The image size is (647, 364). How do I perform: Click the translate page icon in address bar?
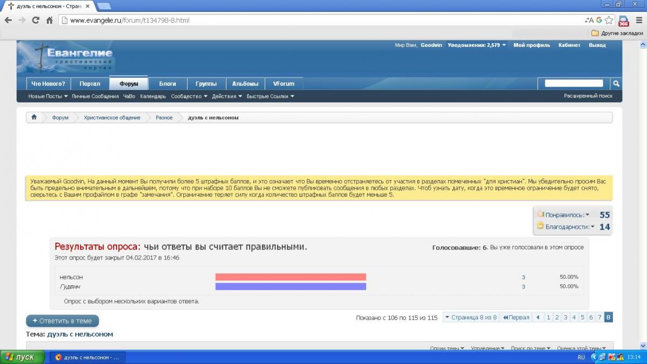coord(589,20)
